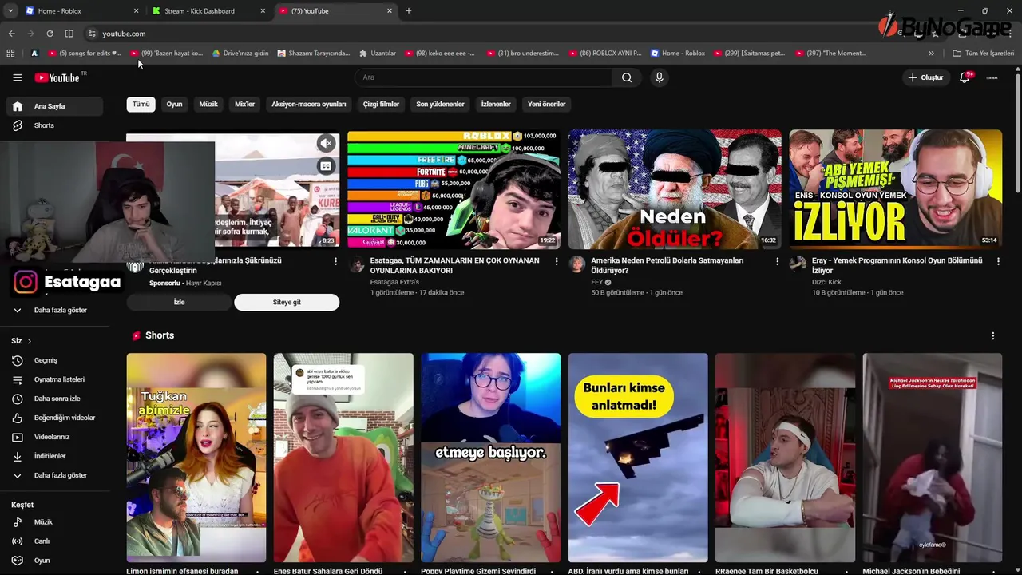
Task: Toggle captions on sponsored video preview
Action: pyautogui.click(x=326, y=166)
